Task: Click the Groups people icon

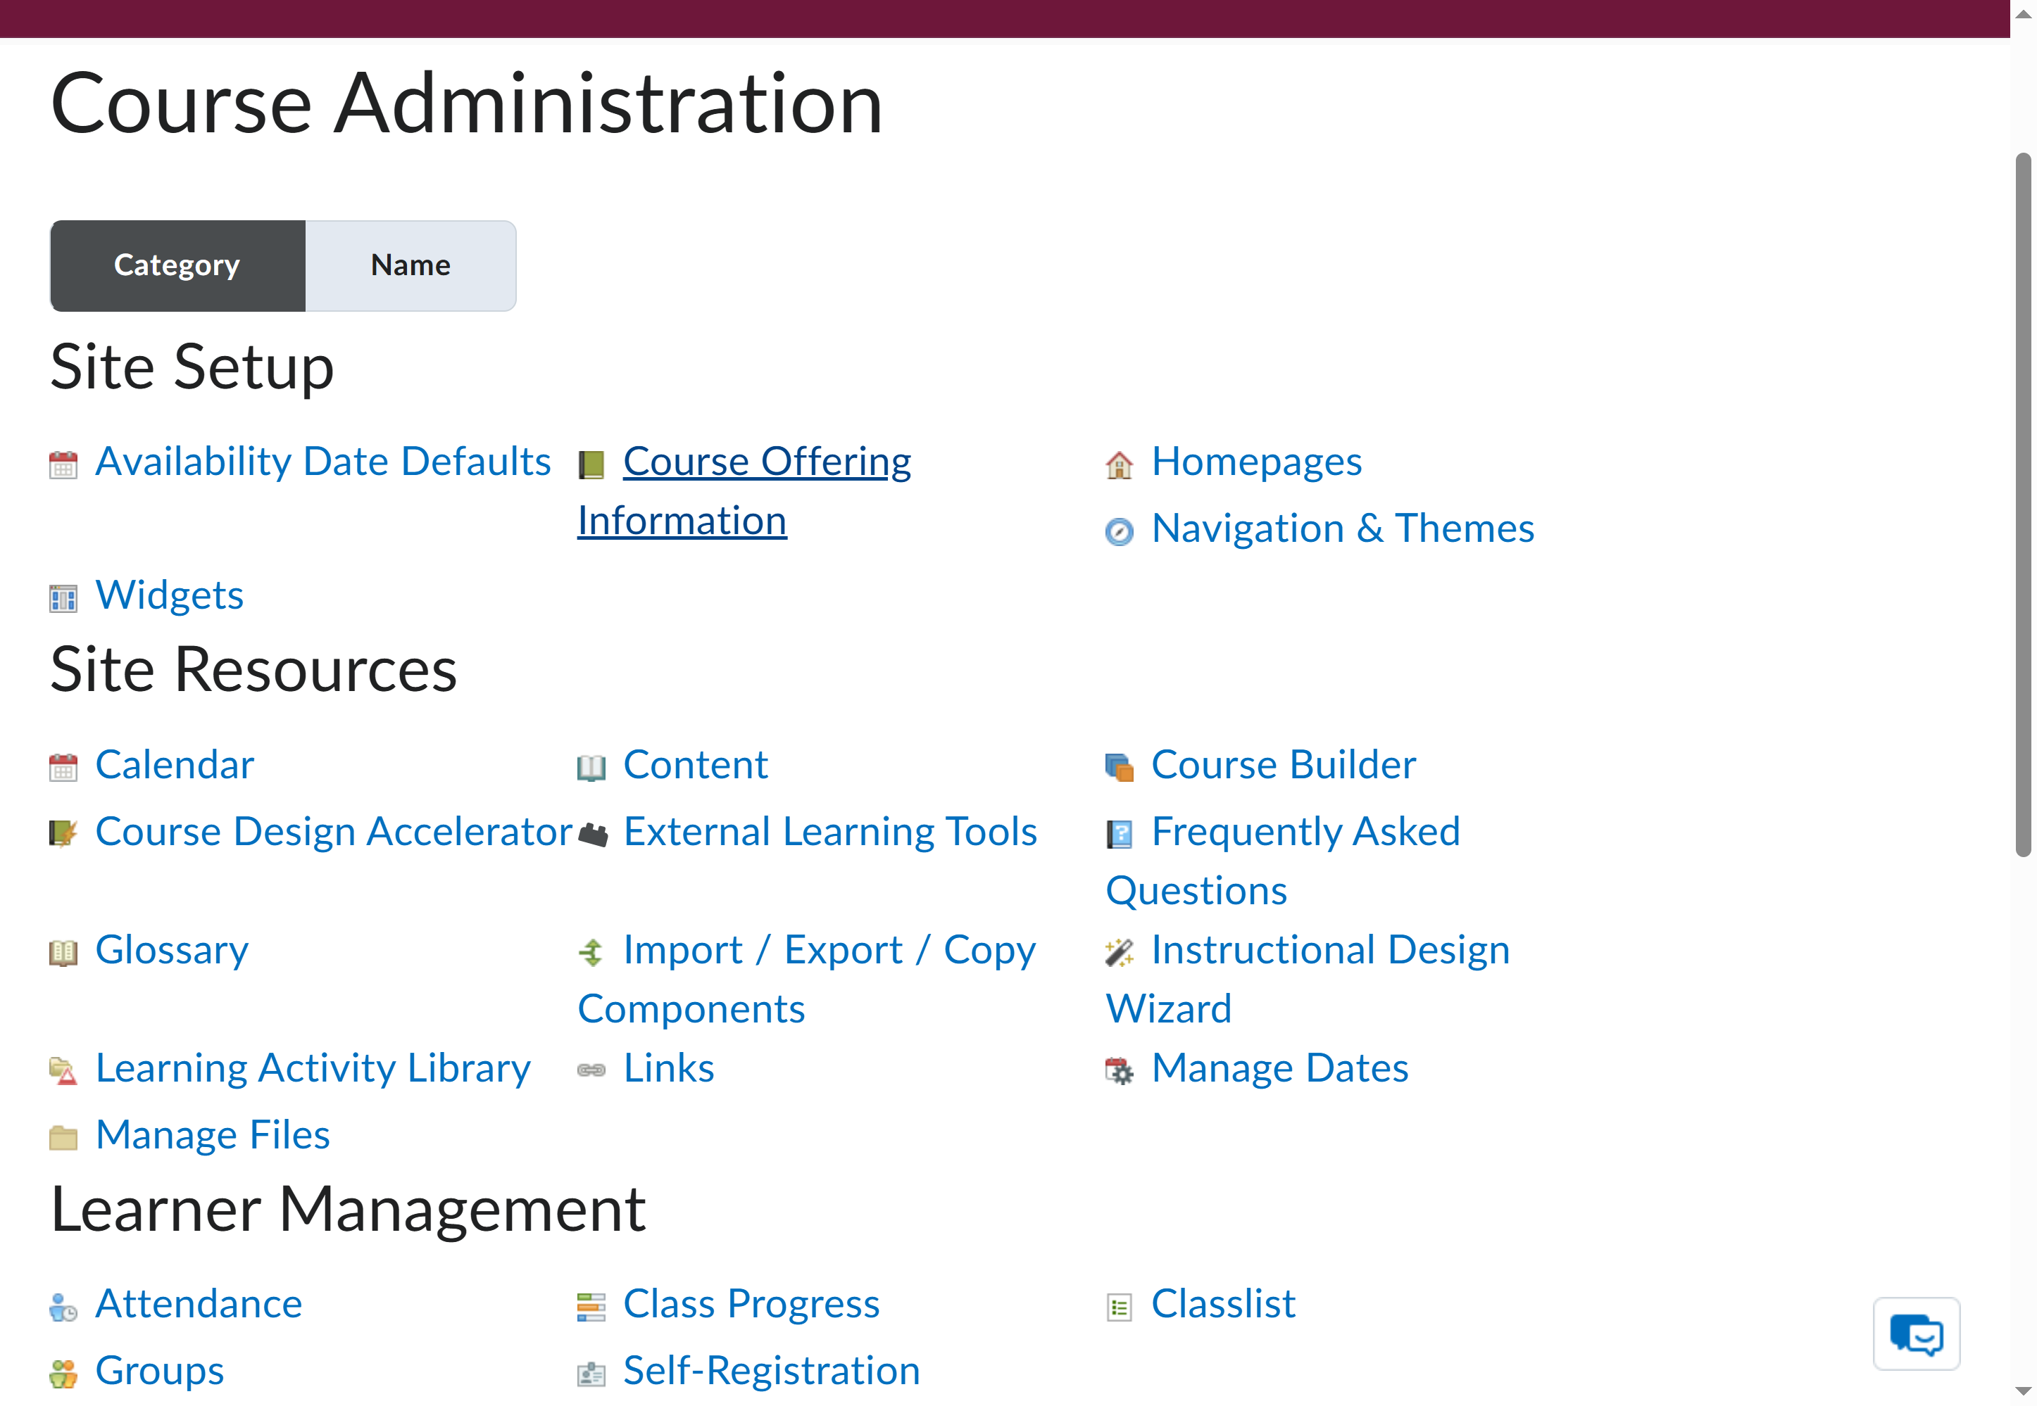Action: tap(63, 1374)
